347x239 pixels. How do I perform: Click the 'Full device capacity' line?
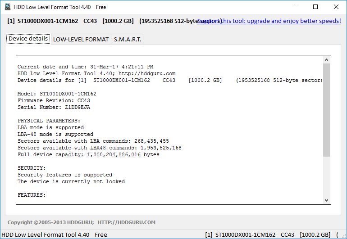click(x=88, y=154)
